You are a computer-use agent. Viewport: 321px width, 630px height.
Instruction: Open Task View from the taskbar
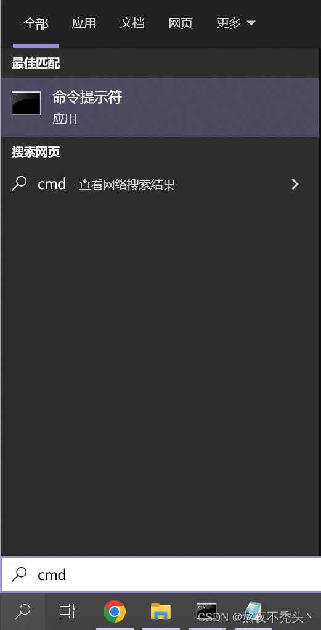[67, 611]
